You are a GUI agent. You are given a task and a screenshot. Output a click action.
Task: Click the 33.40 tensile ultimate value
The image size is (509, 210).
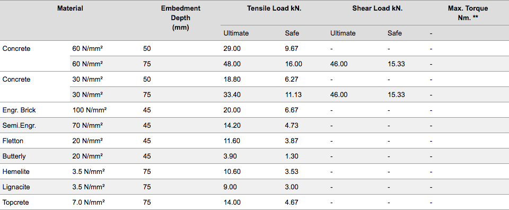click(232, 95)
